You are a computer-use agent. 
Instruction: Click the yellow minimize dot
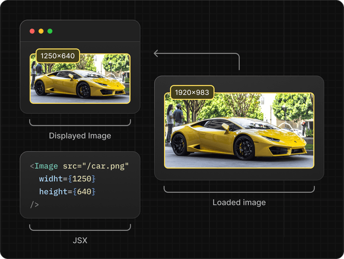point(41,31)
